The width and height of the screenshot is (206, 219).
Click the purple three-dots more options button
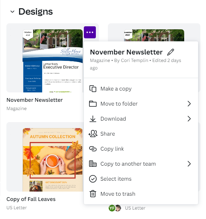(90, 32)
